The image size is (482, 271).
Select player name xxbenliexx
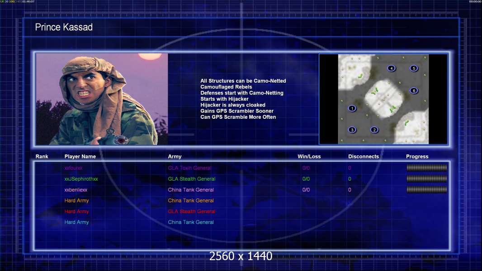tap(76, 190)
